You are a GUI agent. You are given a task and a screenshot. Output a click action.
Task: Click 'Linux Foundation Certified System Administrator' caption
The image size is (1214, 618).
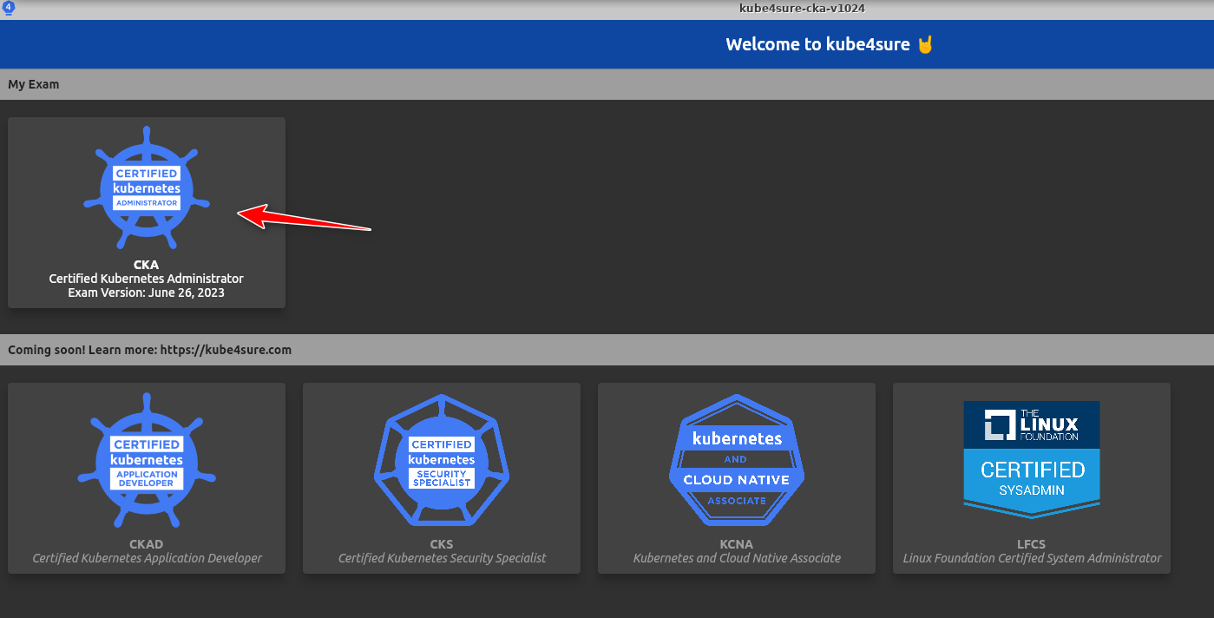pyautogui.click(x=1032, y=558)
